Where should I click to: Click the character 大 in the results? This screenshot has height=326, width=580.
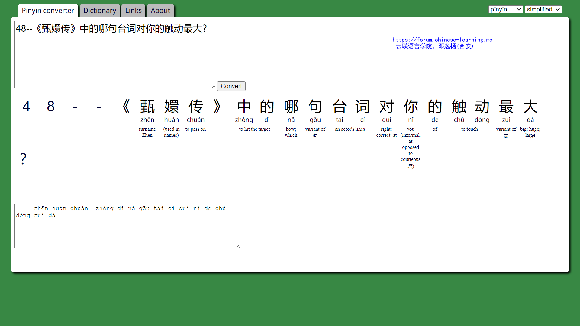[x=530, y=107]
